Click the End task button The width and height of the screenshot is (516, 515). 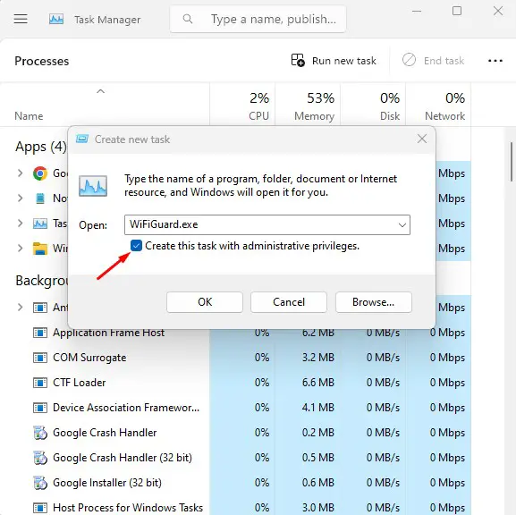point(433,61)
